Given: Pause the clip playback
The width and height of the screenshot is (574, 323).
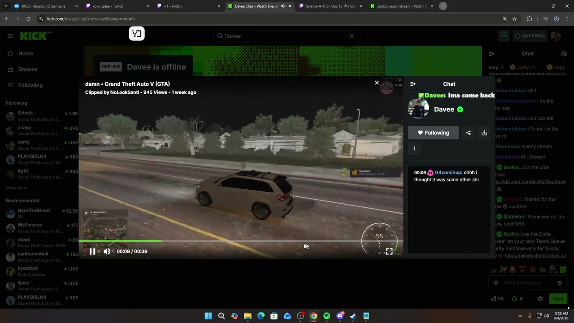Looking at the screenshot, I should 92,251.
